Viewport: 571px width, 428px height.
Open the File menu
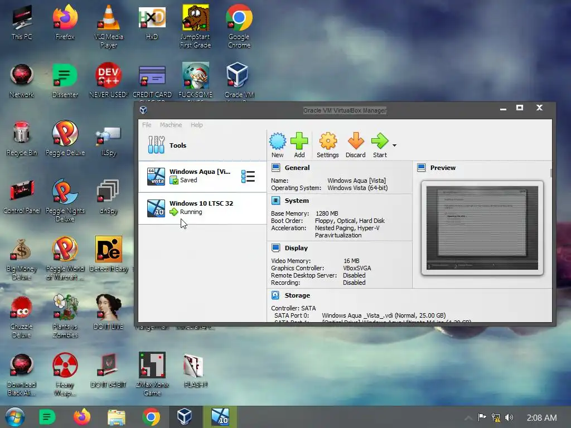click(x=147, y=125)
